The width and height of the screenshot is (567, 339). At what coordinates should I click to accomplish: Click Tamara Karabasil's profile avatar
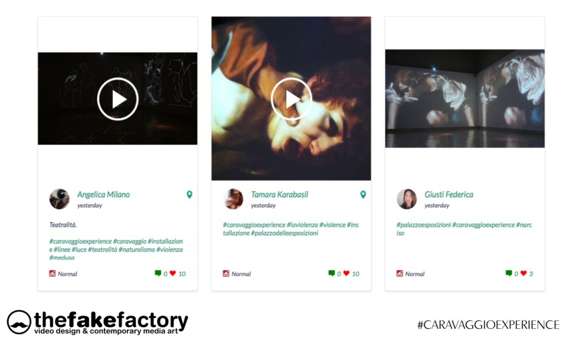coord(233,199)
